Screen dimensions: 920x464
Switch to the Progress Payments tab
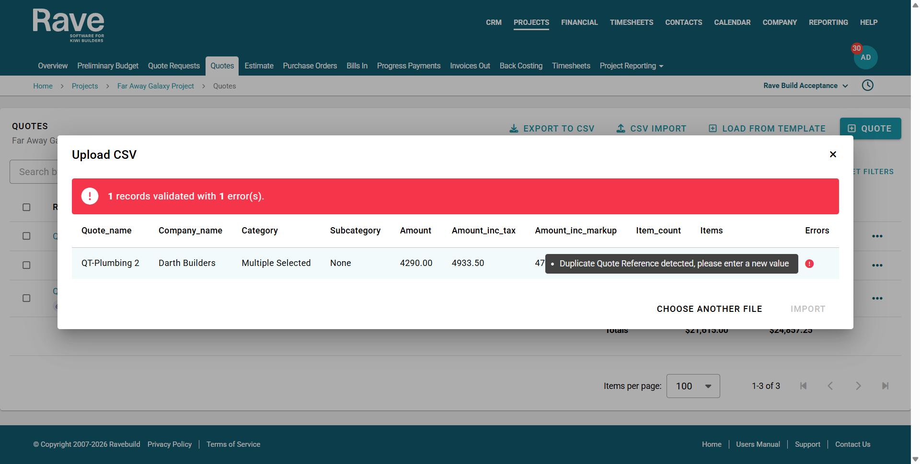[x=409, y=66]
